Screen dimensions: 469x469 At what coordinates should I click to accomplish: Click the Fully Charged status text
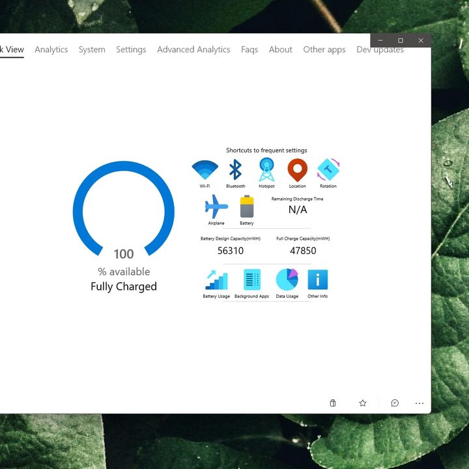click(124, 287)
